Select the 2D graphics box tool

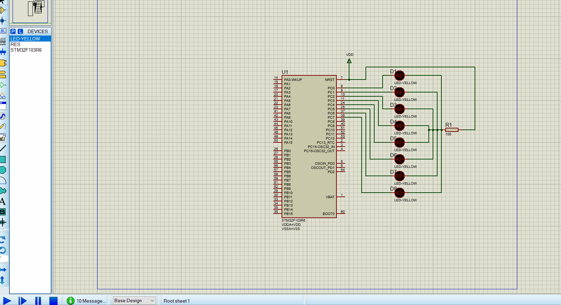3,159
